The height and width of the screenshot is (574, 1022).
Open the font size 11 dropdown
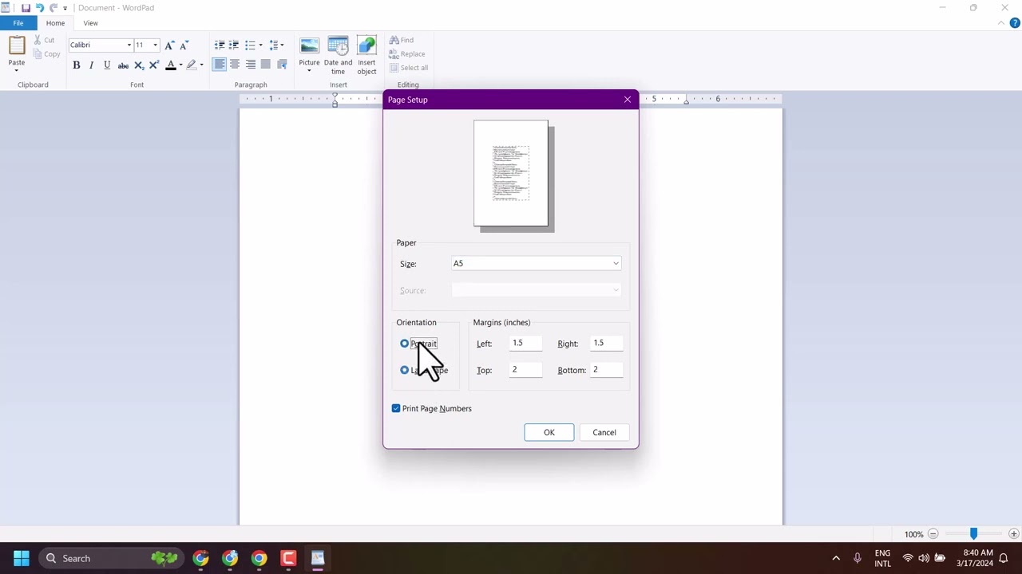(x=155, y=45)
